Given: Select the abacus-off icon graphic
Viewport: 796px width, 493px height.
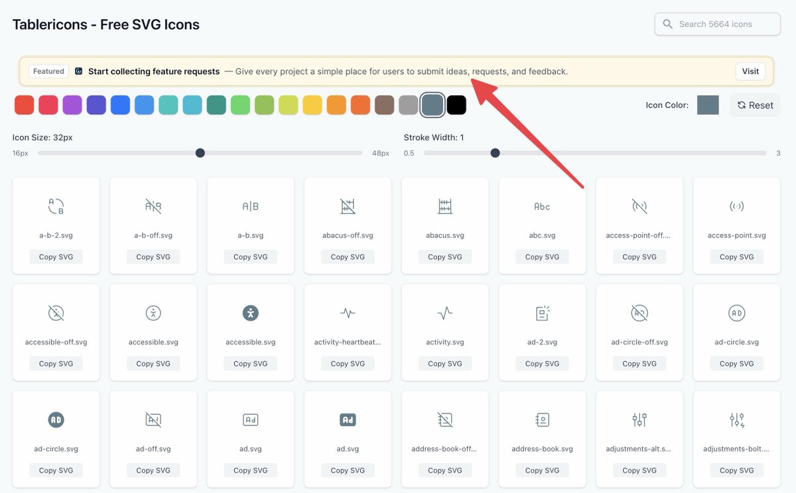Looking at the screenshot, I should (348, 206).
